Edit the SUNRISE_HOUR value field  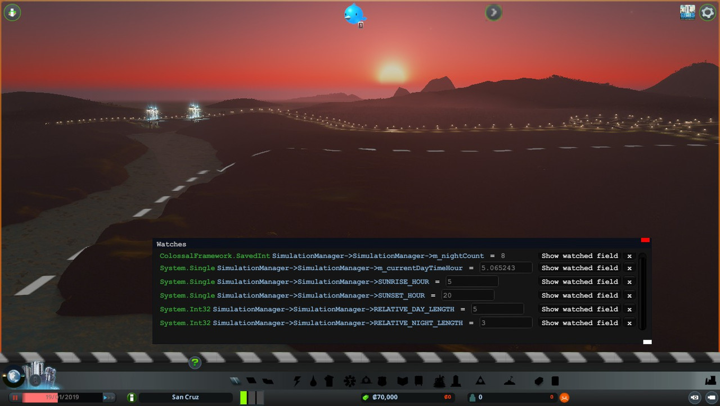pyautogui.click(x=472, y=281)
